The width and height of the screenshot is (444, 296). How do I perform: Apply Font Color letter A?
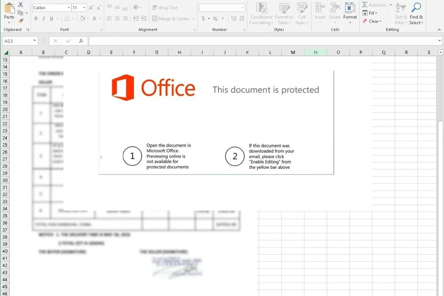tap(95, 18)
